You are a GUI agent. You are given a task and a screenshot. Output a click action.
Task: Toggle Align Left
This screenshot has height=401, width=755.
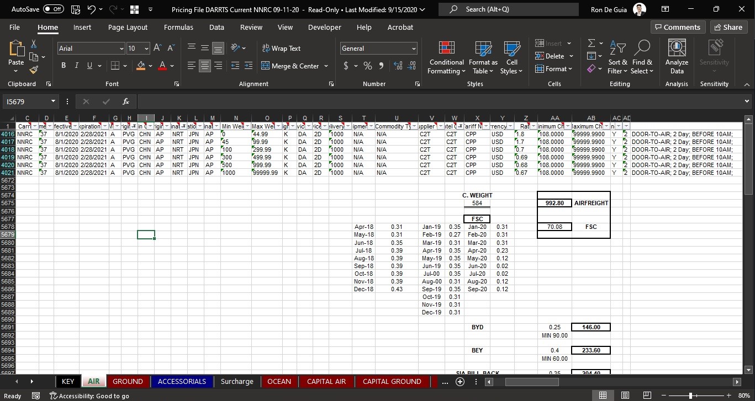click(191, 66)
